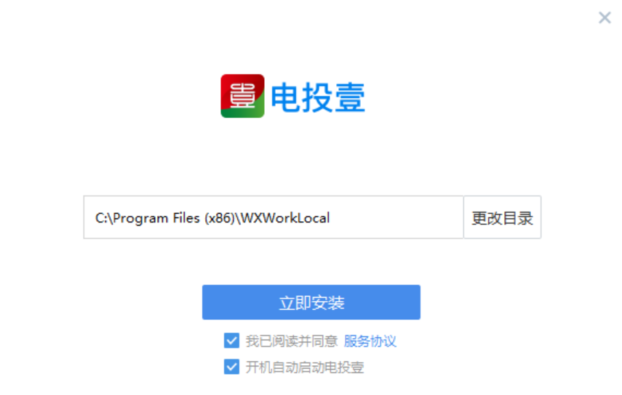Click empty space right of the path text
Image resolution: width=622 pixels, height=395 pixels.
click(x=400, y=218)
